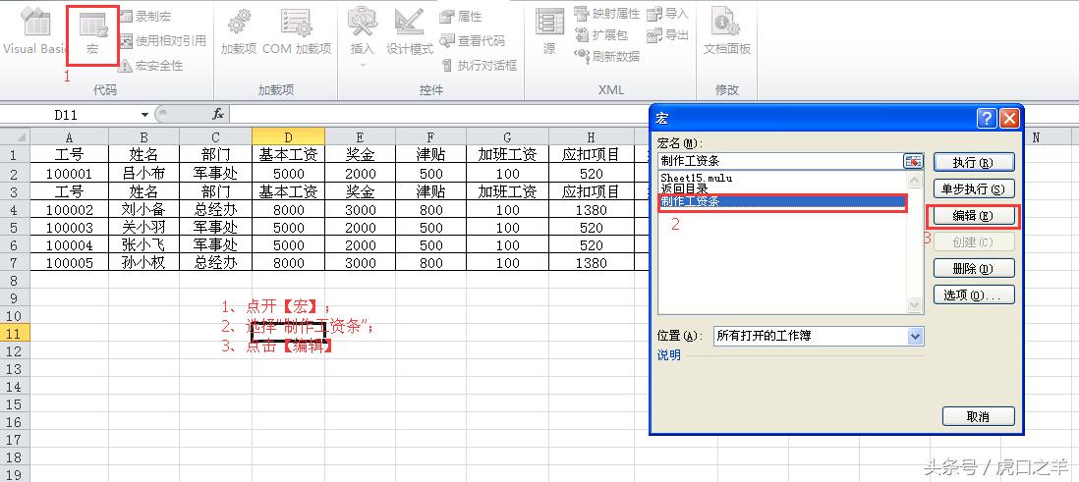Click the 选项(O)... button
The height and width of the screenshot is (482, 1079).
coord(974,295)
